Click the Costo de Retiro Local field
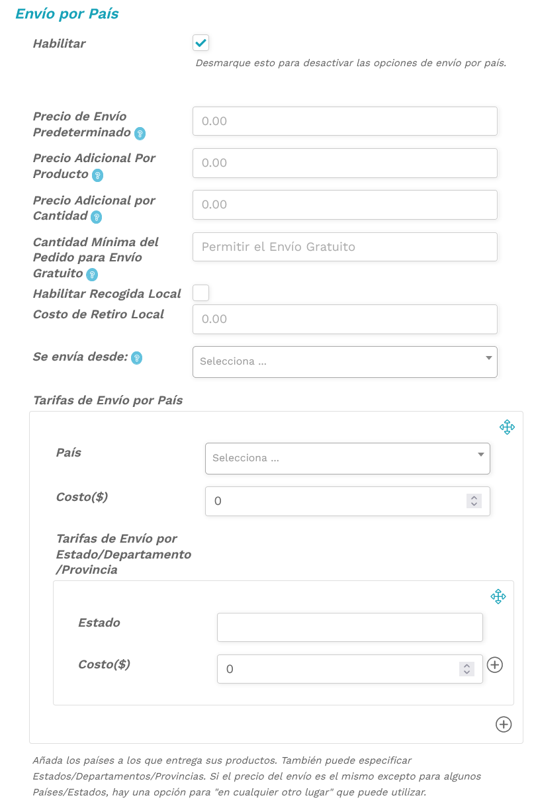This screenshot has width=534, height=808. 345,319
